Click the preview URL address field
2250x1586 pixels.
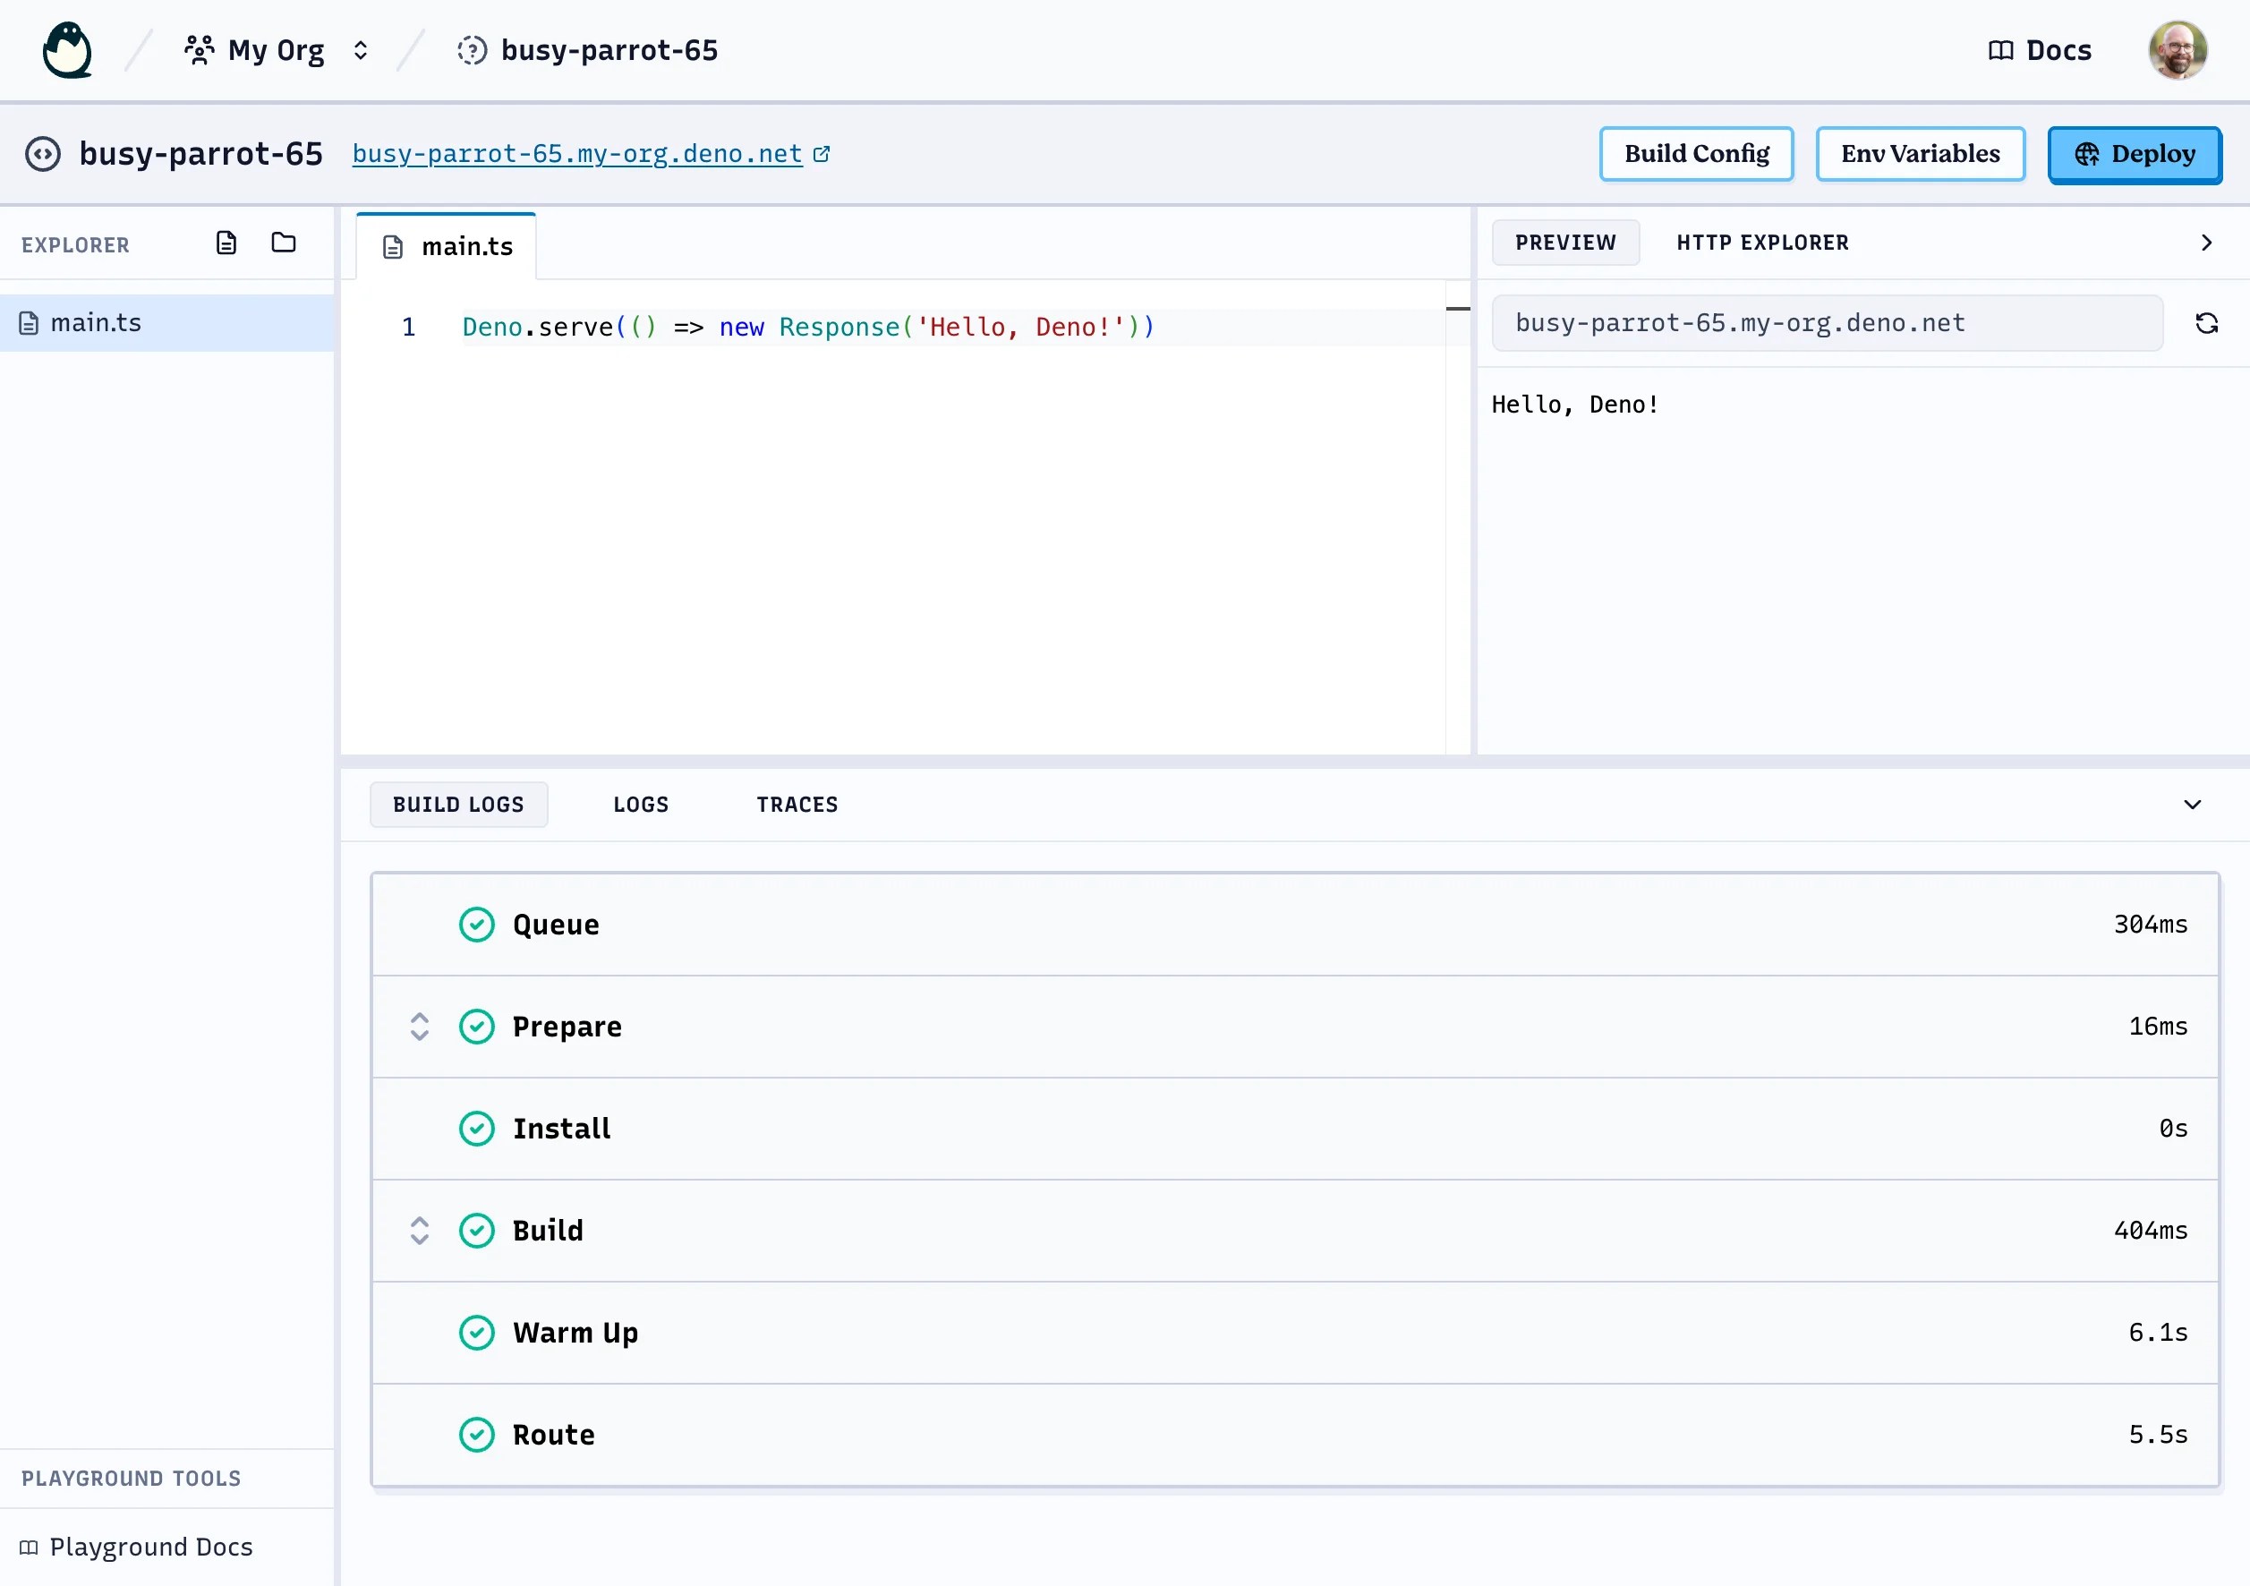click(x=1827, y=323)
